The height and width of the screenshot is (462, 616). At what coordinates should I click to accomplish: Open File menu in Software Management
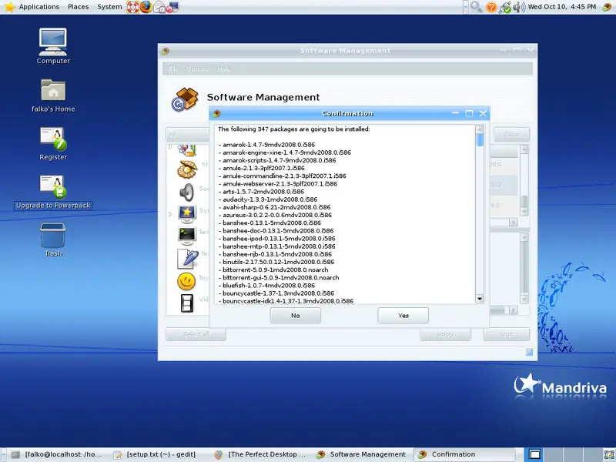tap(172, 69)
